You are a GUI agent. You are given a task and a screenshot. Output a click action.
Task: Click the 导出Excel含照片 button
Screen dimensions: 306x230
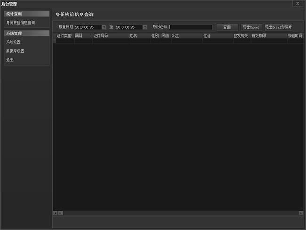(278, 27)
